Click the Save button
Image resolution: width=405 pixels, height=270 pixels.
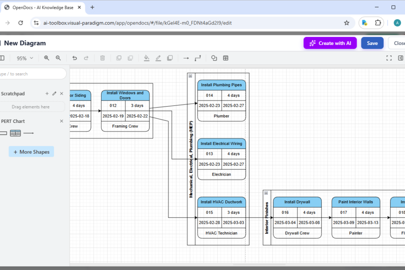coord(372,43)
